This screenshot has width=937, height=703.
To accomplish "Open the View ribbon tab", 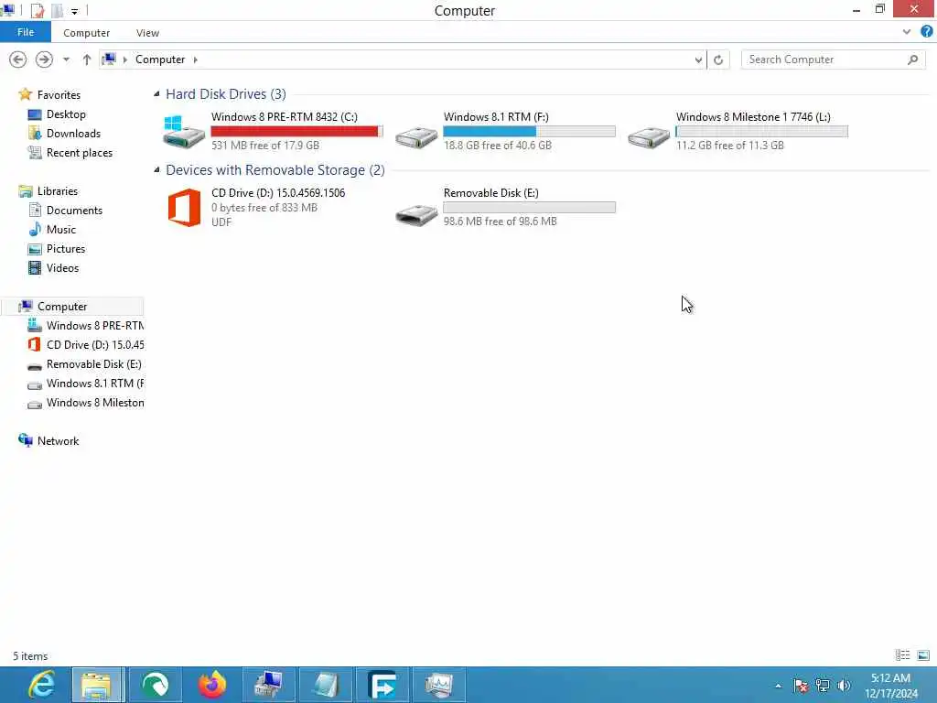I will click(x=147, y=33).
